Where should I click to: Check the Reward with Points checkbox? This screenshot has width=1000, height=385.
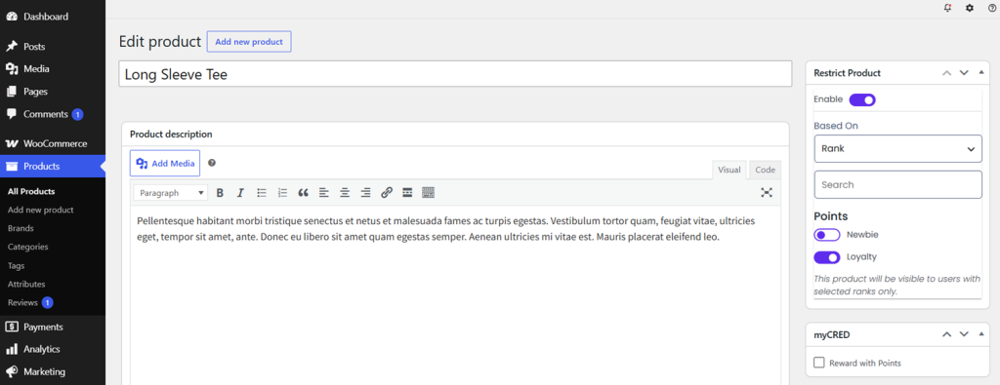pyautogui.click(x=819, y=363)
